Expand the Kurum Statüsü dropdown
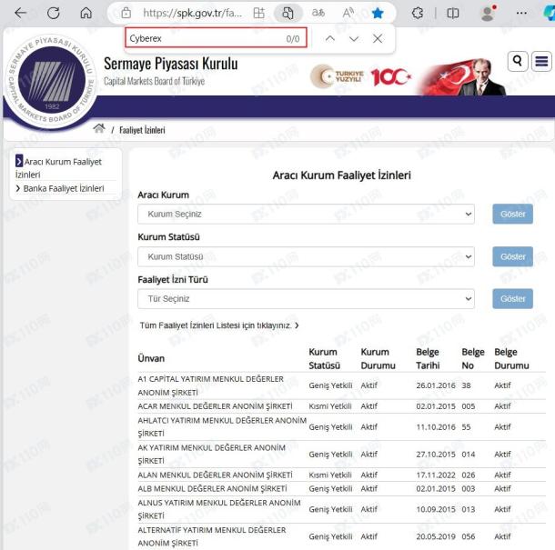Screen dimensions: 555x550 306,256
